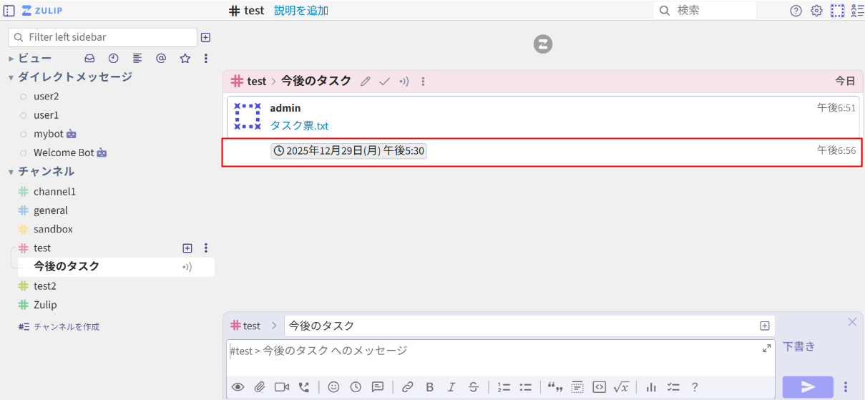Expand the ビュー section in sidebar

[x=11, y=59]
